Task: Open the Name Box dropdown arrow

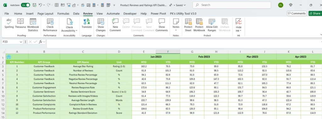Action: pos(21,42)
